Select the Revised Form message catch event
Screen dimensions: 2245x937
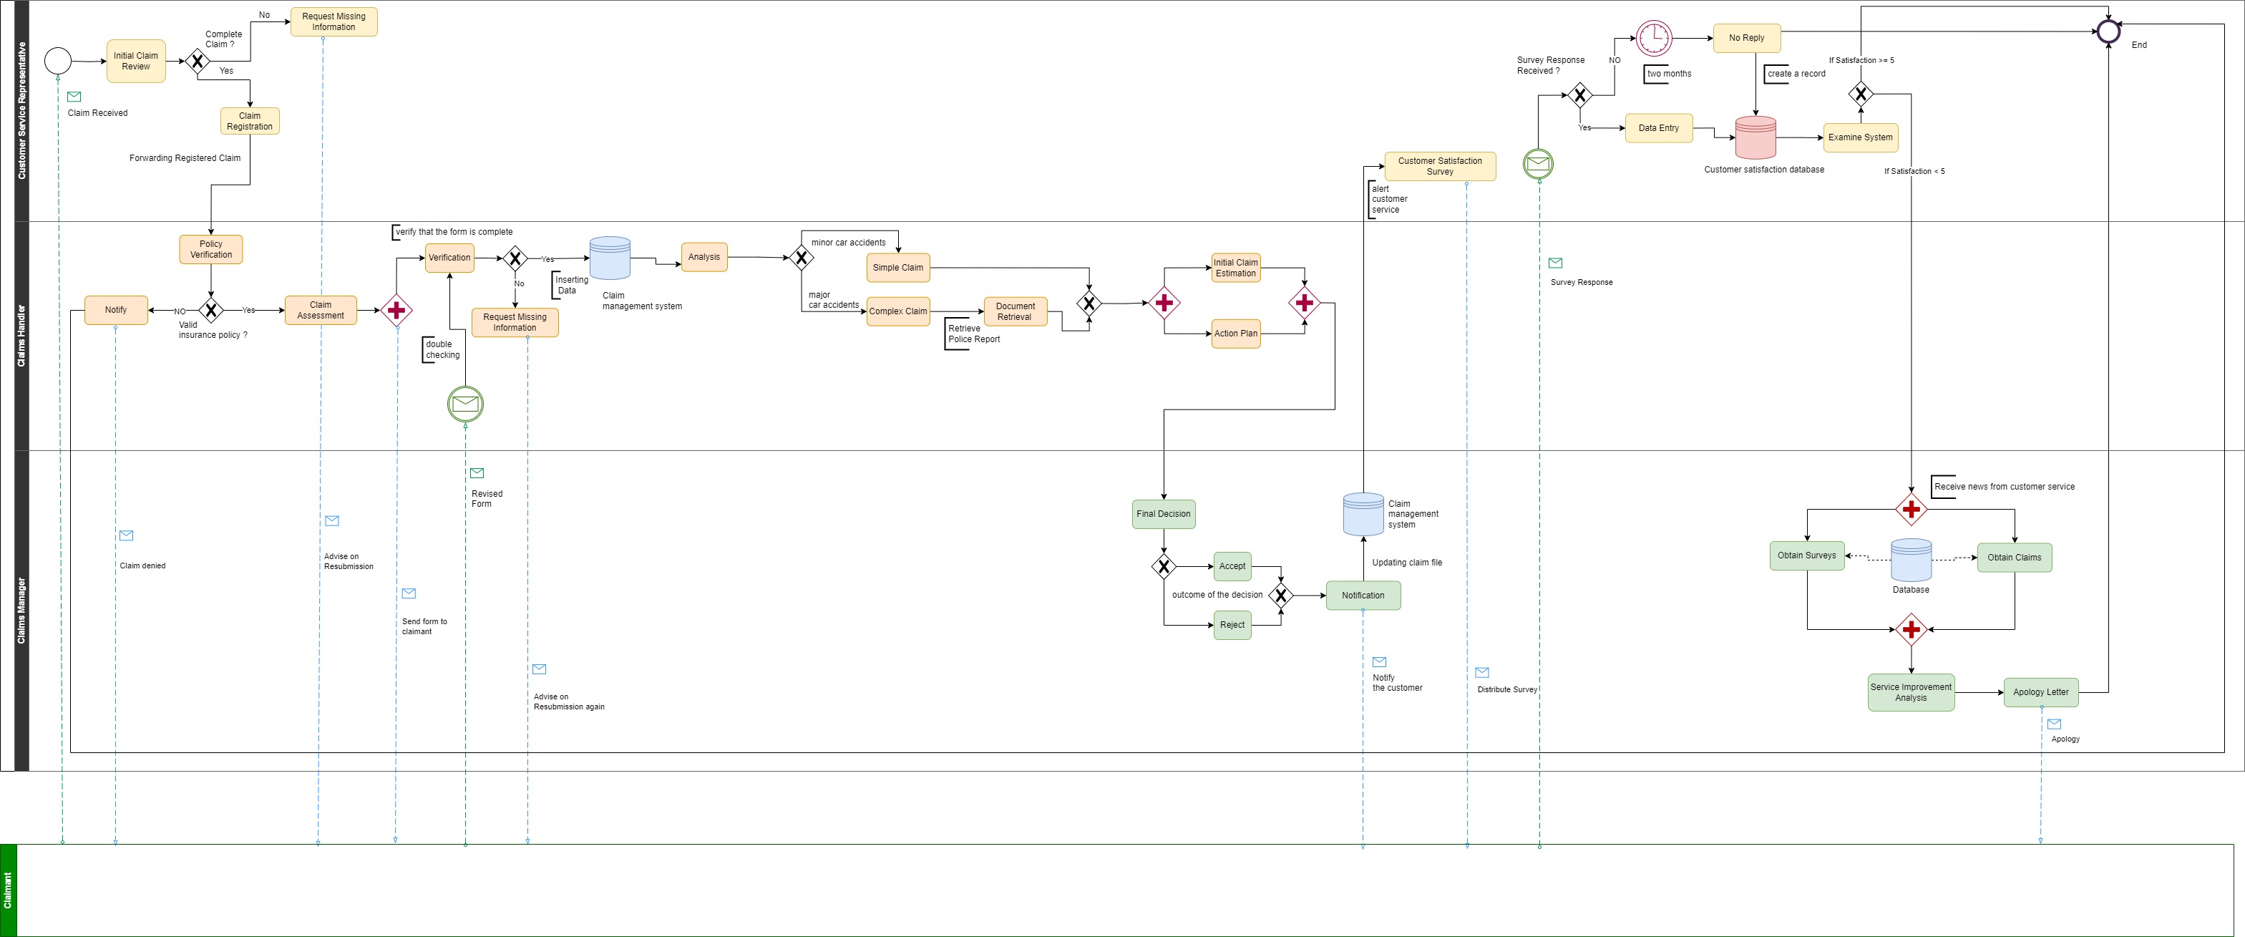465,404
